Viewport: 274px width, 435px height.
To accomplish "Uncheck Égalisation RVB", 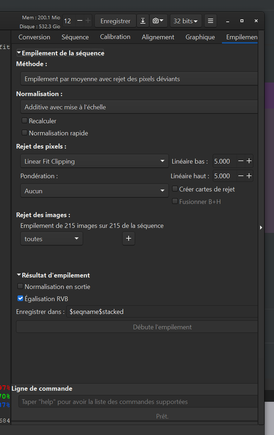I will tap(20, 299).
